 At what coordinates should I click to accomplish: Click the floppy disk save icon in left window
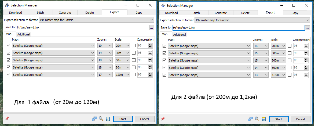pyautogui.click(x=108, y=119)
